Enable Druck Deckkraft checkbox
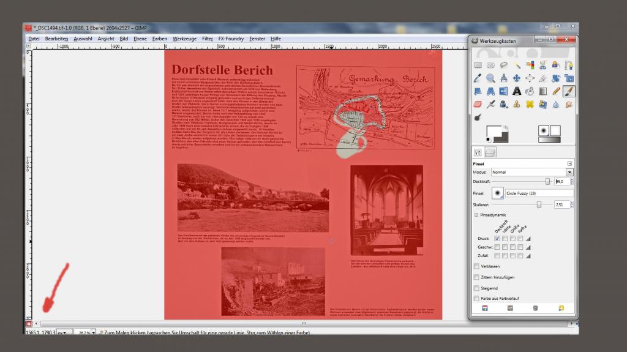This screenshot has width=627, height=352. (x=497, y=238)
